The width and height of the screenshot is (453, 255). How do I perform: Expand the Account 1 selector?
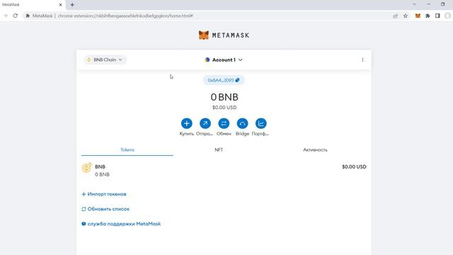tap(224, 59)
